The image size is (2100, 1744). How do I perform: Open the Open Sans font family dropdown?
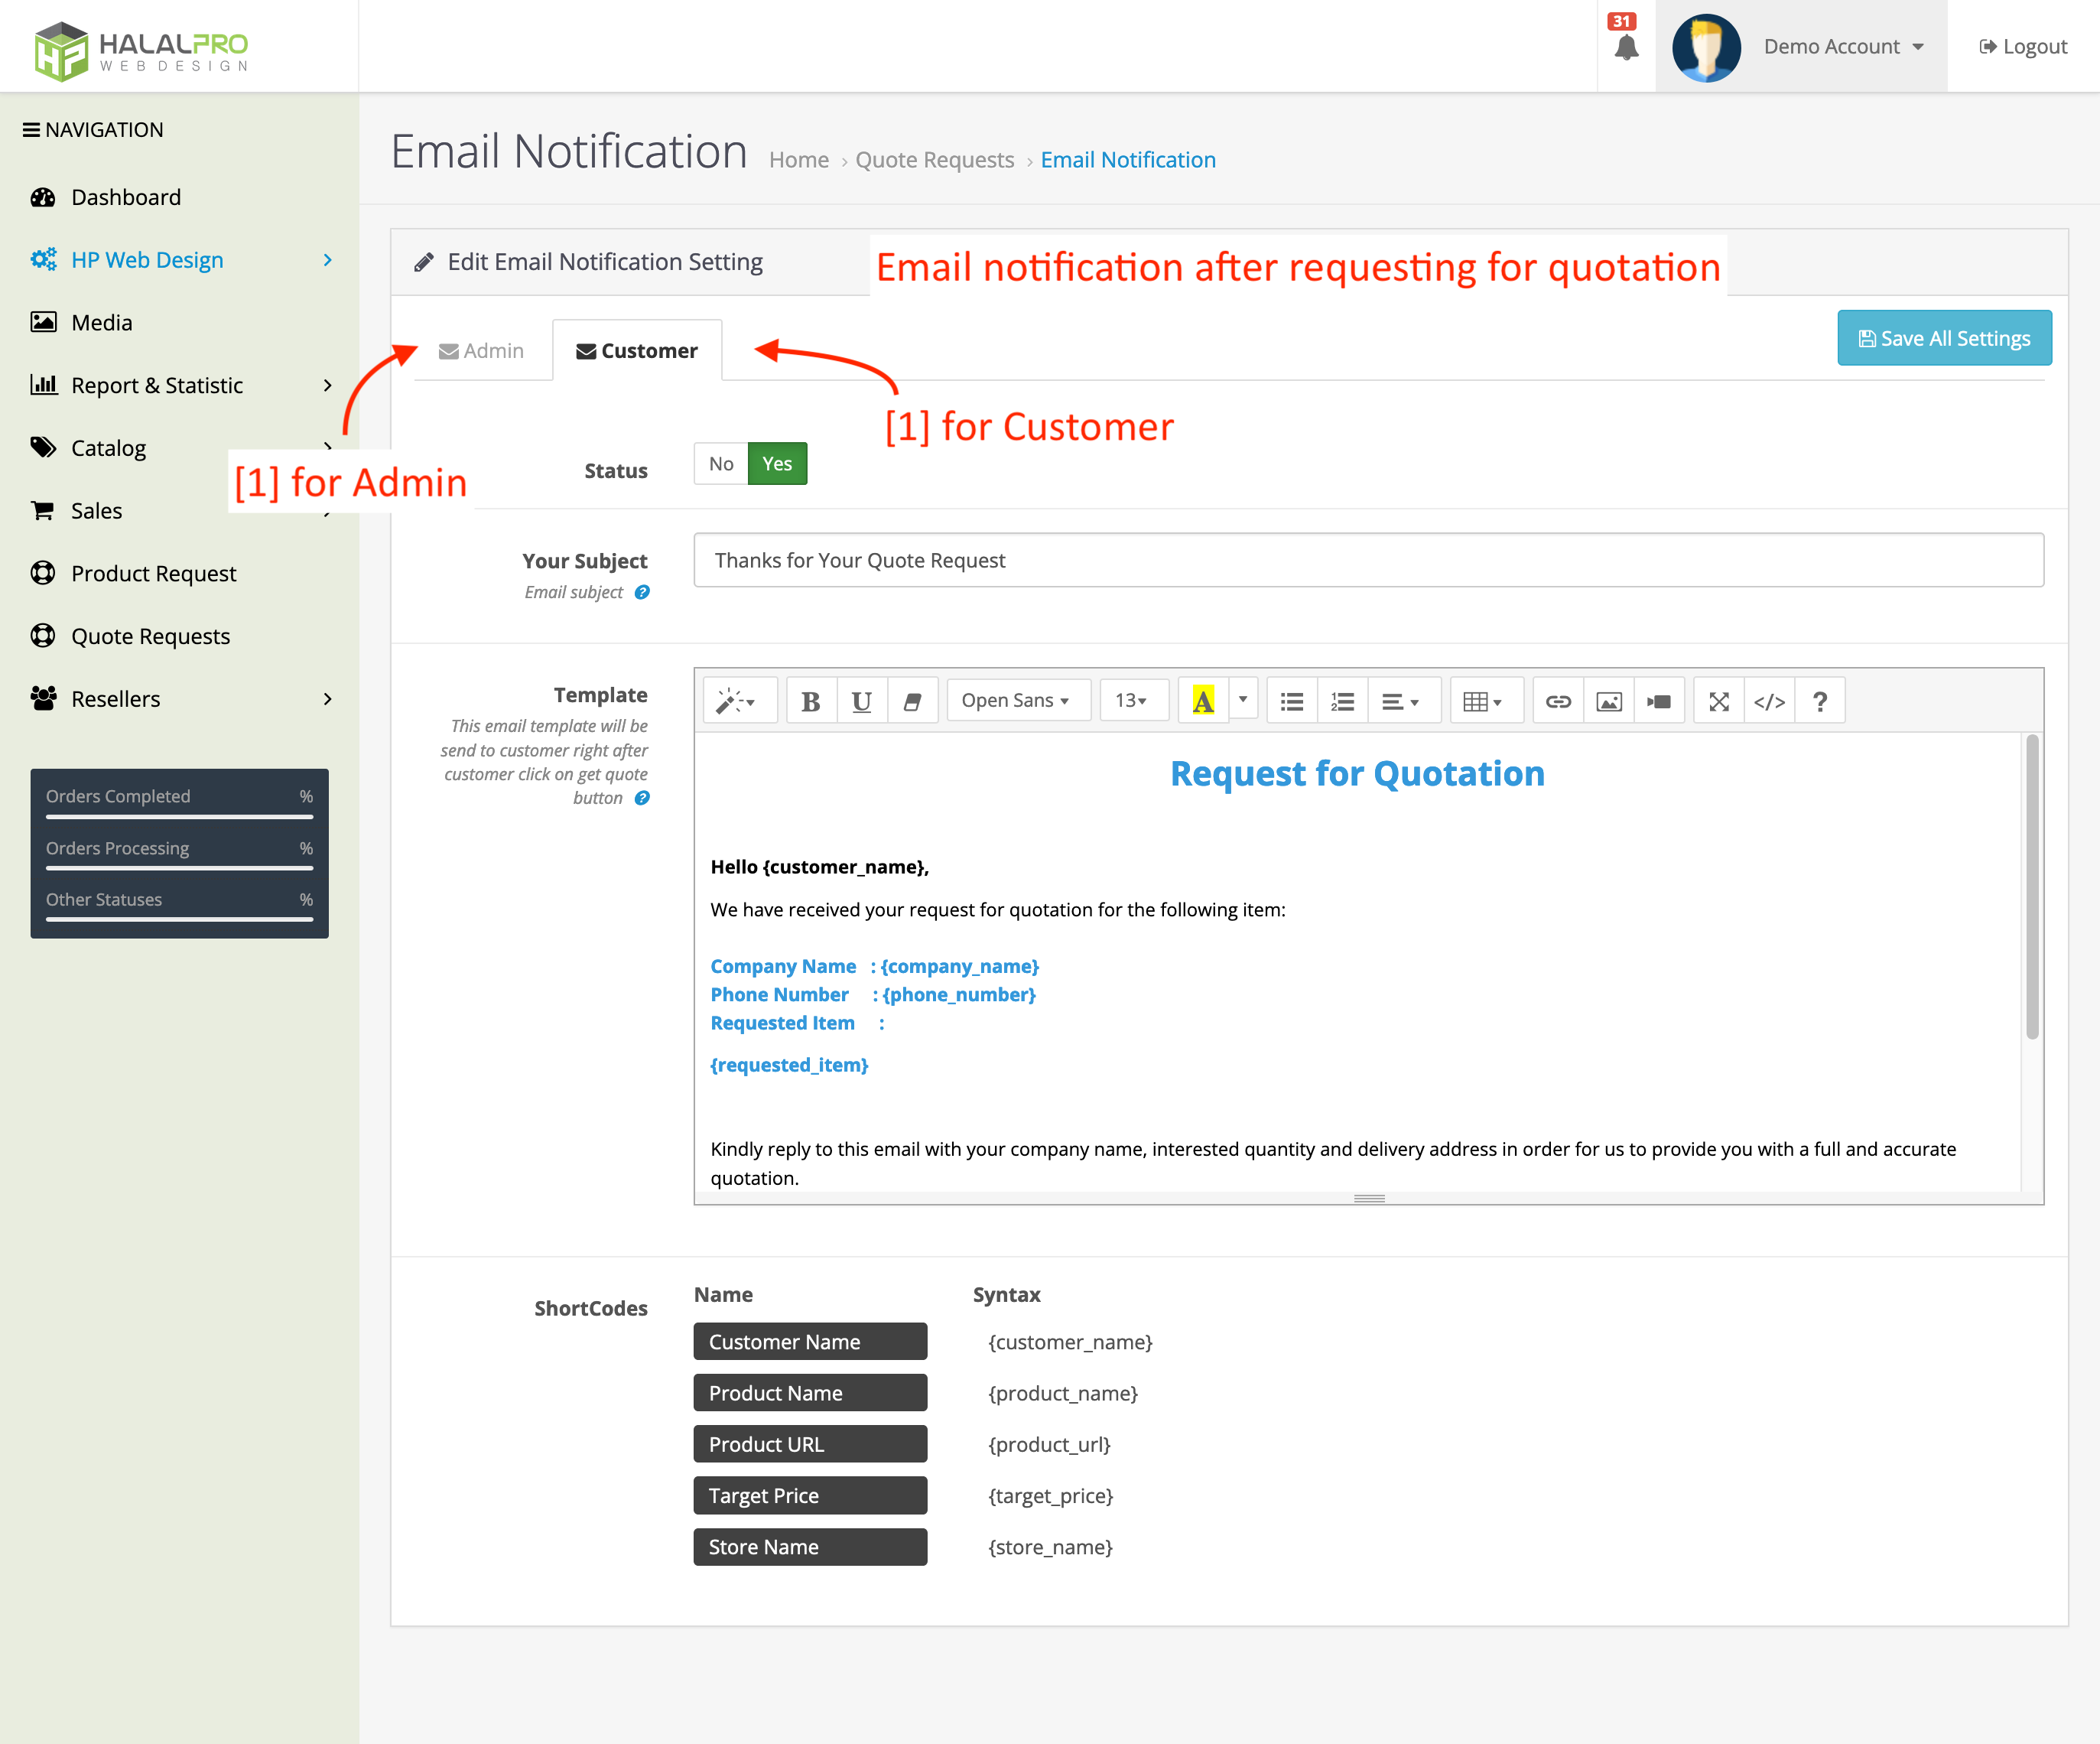coord(1018,700)
